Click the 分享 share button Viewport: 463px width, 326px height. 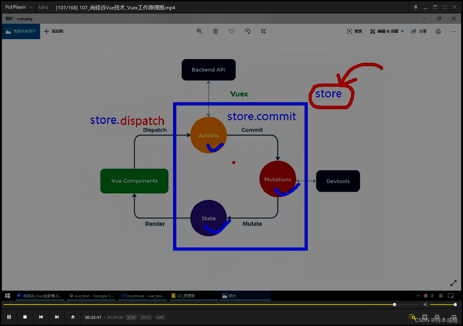[x=419, y=31]
